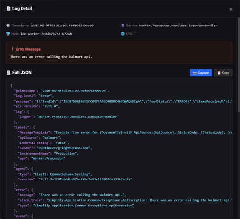Image resolution: width=240 pixels, height=219 pixels.
Task: Click the Full JSON scroll icon
Action: (8, 73)
